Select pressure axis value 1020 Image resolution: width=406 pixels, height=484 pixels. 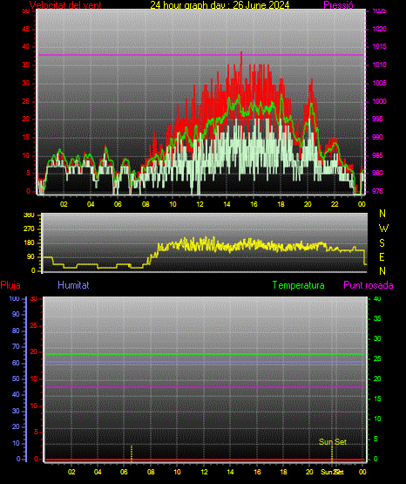379,29
